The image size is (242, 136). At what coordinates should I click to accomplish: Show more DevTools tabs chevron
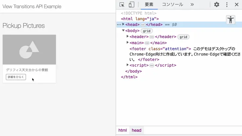(x=192, y=5)
